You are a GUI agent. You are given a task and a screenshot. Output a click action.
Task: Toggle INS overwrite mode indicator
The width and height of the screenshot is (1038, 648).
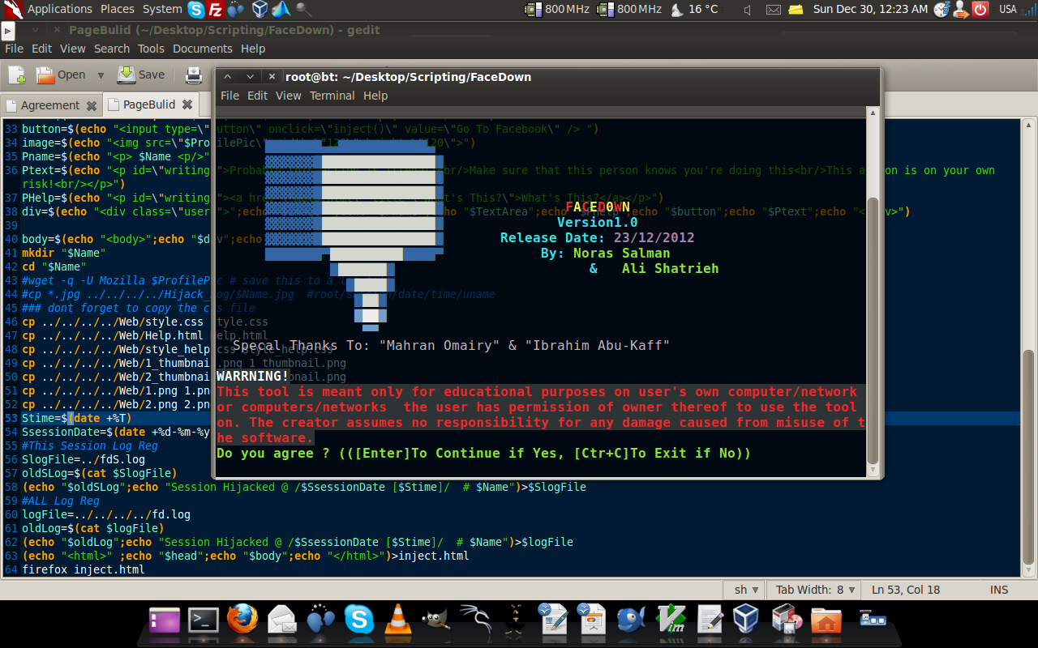998,590
